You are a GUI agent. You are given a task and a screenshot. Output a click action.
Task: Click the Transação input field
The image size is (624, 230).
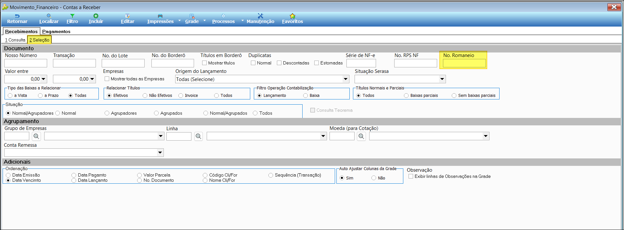[74, 63]
